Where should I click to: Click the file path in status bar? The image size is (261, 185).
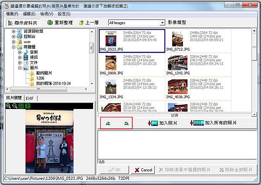[43, 178]
